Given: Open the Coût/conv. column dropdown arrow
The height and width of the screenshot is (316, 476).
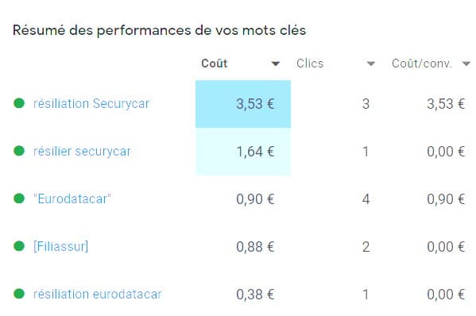Looking at the screenshot, I should 466,64.
